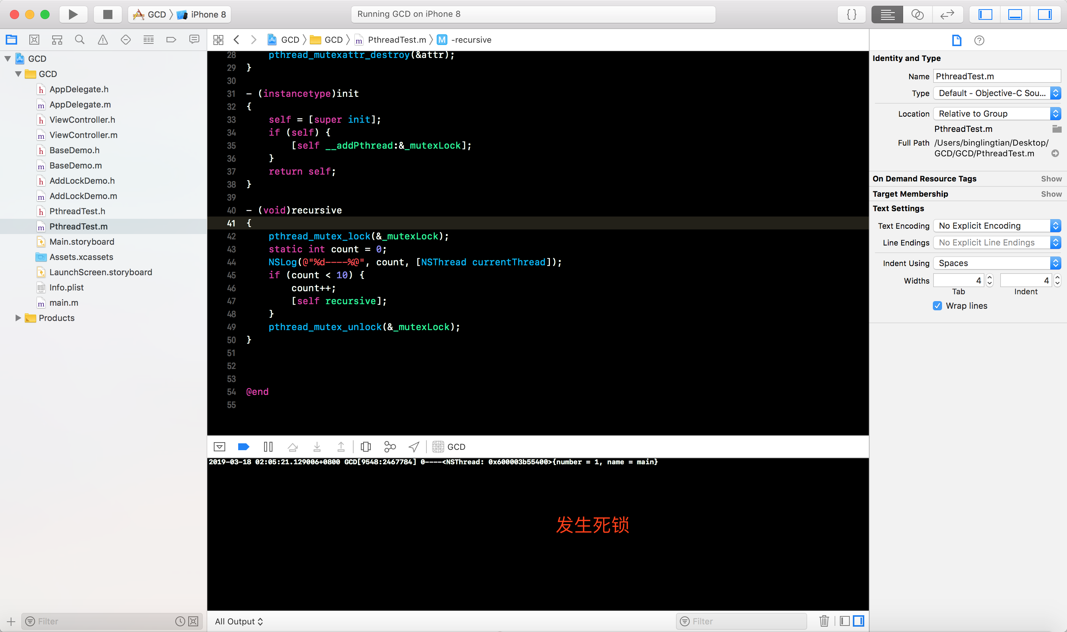Show the File inspector

click(956, 40)
